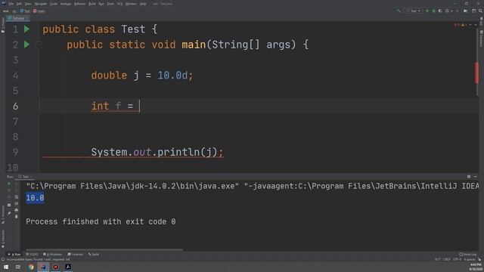Viewport: 484px width, 272px height.
Task: Click the main method breadcrumb
Action: [x=39, y=11]
